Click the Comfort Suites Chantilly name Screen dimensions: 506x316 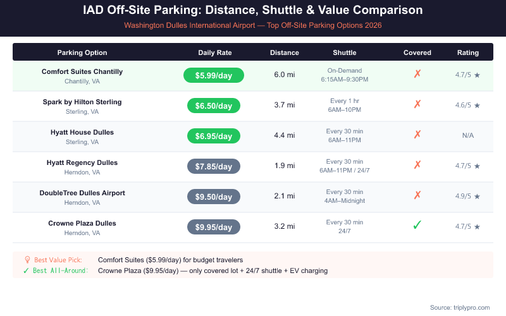pos(82,71)
